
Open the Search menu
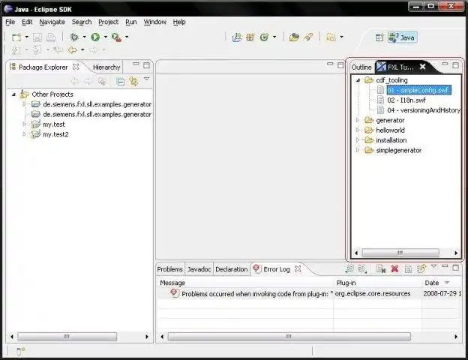82,22
